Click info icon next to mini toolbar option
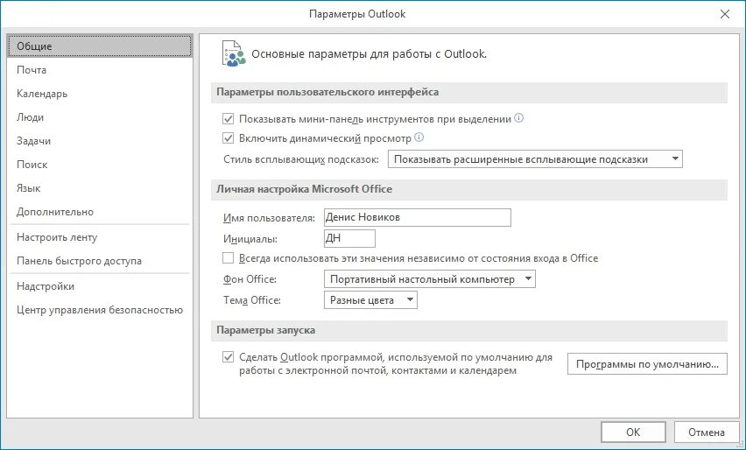Image resolution: width=746 pixels, height=450 pixels. click(x=518, y=118)
